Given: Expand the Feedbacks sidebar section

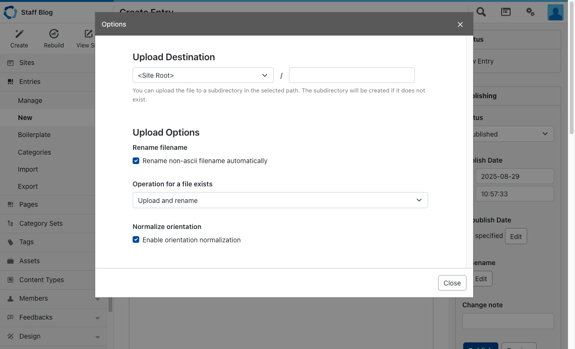Looking at the screenshot, I should click(97, 318).
